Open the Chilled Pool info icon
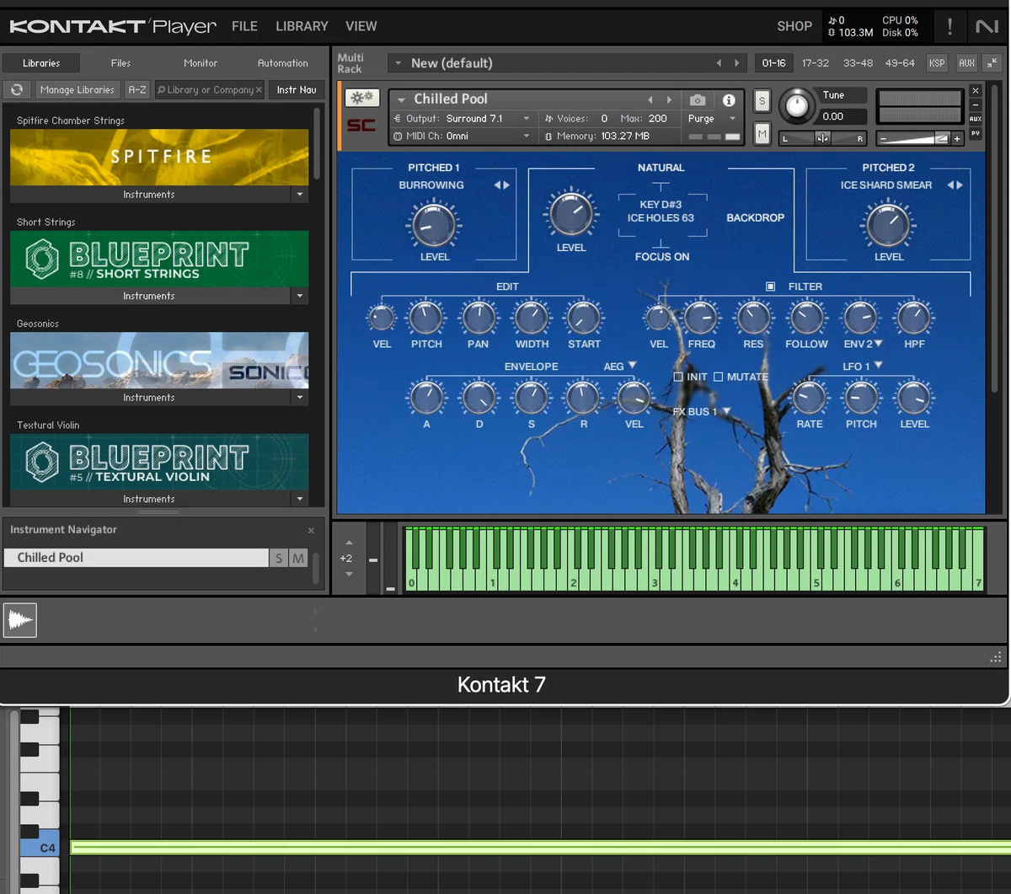Viewport: 1011px width, 894px height. pyautogui.click(x=729, y=99)
